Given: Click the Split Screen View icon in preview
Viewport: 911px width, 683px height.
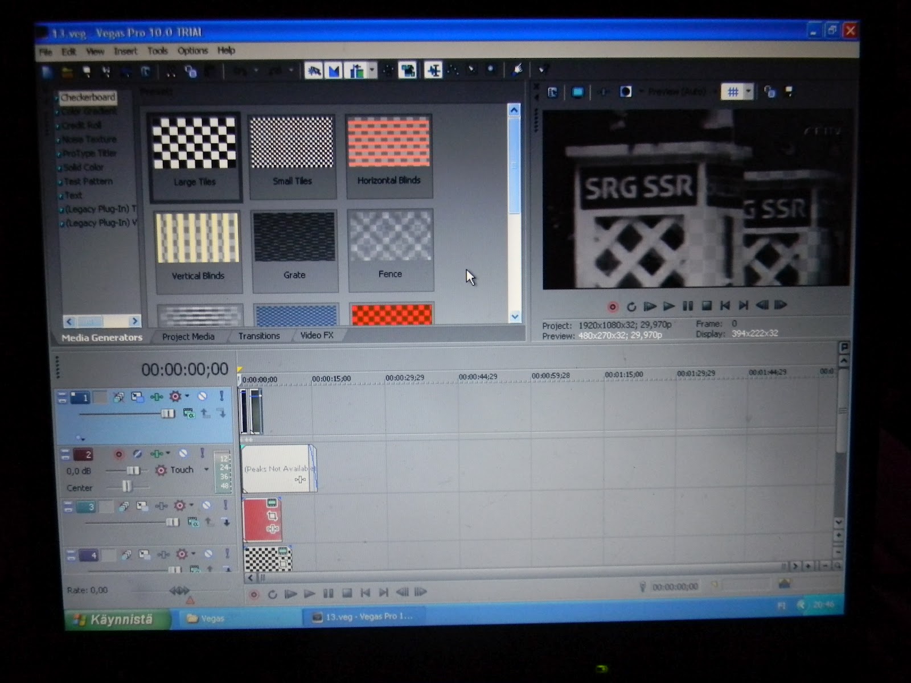Looking at the screenshot, I should click(626, 92).
